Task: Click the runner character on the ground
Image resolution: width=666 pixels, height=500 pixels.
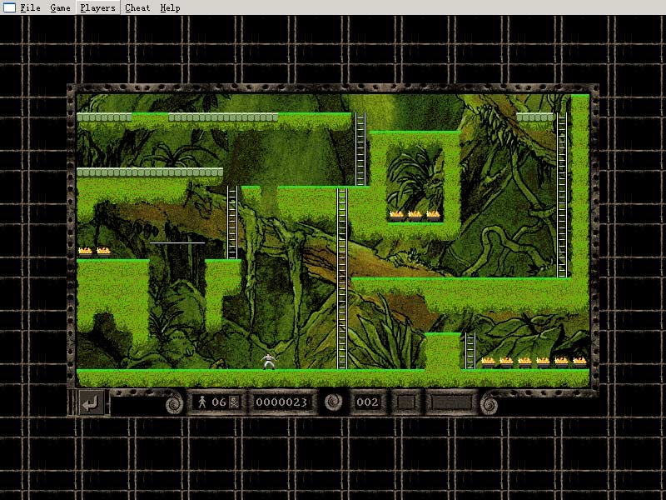Action: pos(268,362)
